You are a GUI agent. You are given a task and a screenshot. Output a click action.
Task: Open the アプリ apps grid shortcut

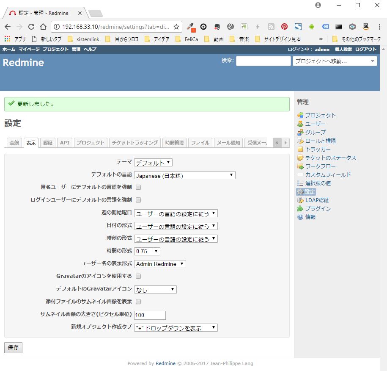(x=15, y=39)
